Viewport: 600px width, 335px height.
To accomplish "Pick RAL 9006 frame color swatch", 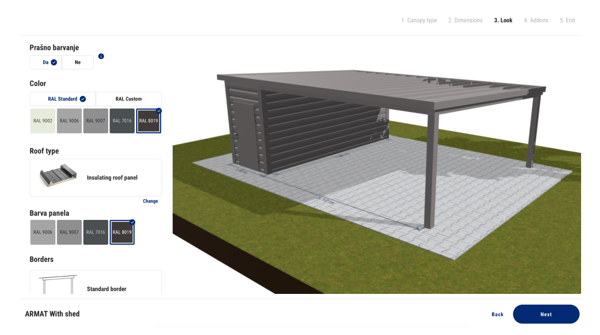I will (x=69, y=121).
